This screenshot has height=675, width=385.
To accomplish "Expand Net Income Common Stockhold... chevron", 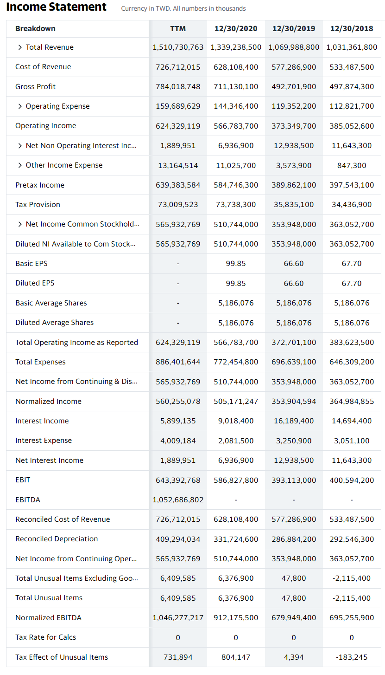I will click(x=20, y=224).
